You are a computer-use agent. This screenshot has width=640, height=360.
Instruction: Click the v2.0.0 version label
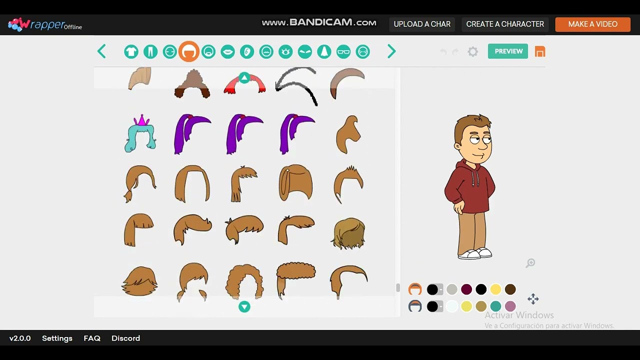tap(20, 338)
